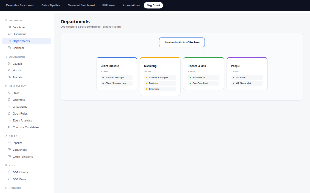The width and height of the screenshot is (310, 193).
Task: Navigate to Compare Candidates
Action: coord(27,127)
